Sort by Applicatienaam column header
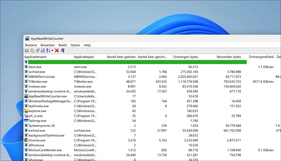 point(48,57)
